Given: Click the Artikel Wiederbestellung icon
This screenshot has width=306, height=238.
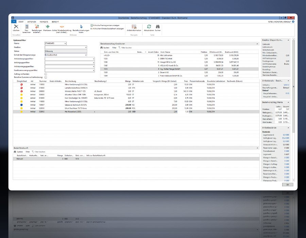Looking at the screenshot, I should [62, 27].
